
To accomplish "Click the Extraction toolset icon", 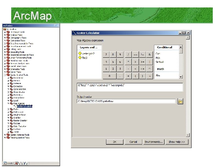I will 12,86.
